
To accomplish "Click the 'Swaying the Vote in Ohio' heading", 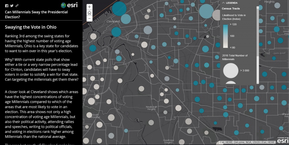I will [x=30, y=27].
